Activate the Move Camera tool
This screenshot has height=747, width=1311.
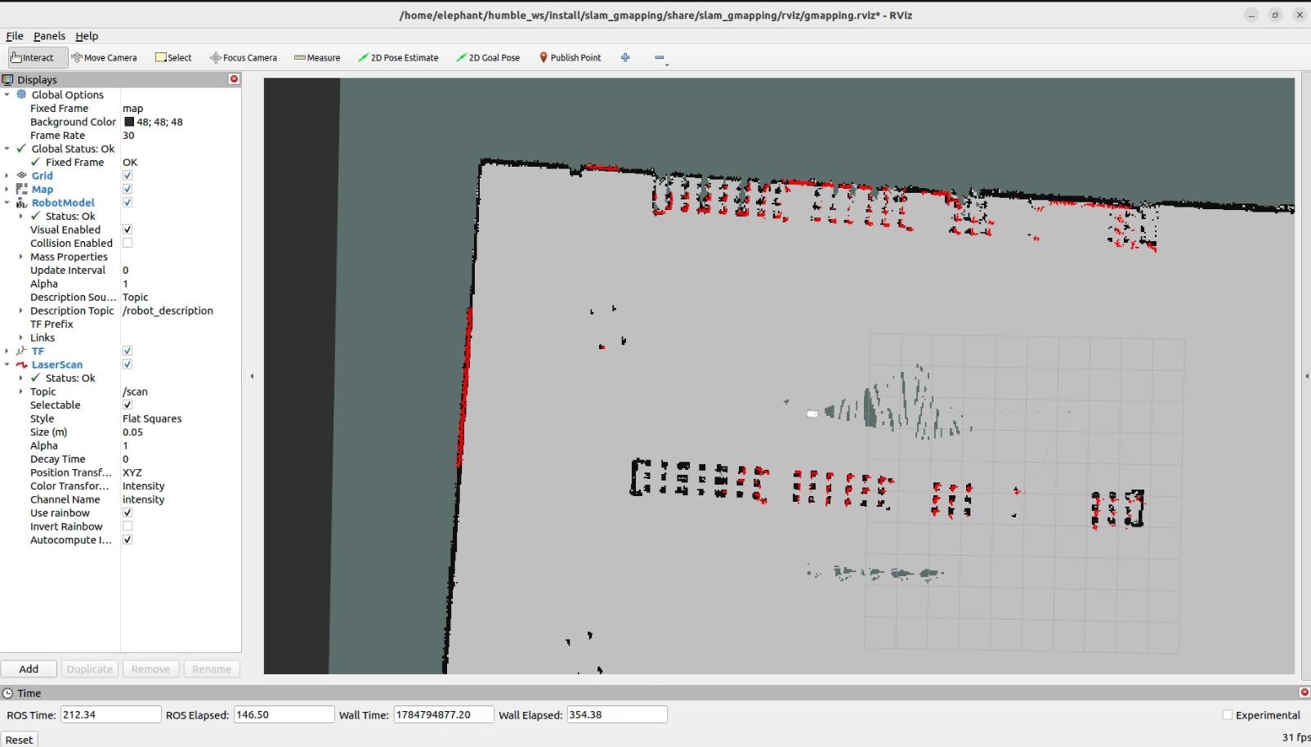click(x=104, y=58)
